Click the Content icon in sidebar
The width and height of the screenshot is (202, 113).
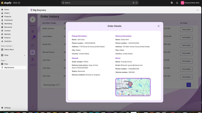(2, 31)
